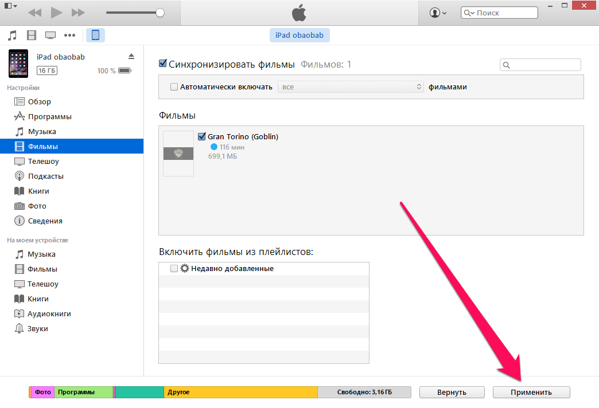Click the 16 ГБ capacity label

click(x=47, y=70)
